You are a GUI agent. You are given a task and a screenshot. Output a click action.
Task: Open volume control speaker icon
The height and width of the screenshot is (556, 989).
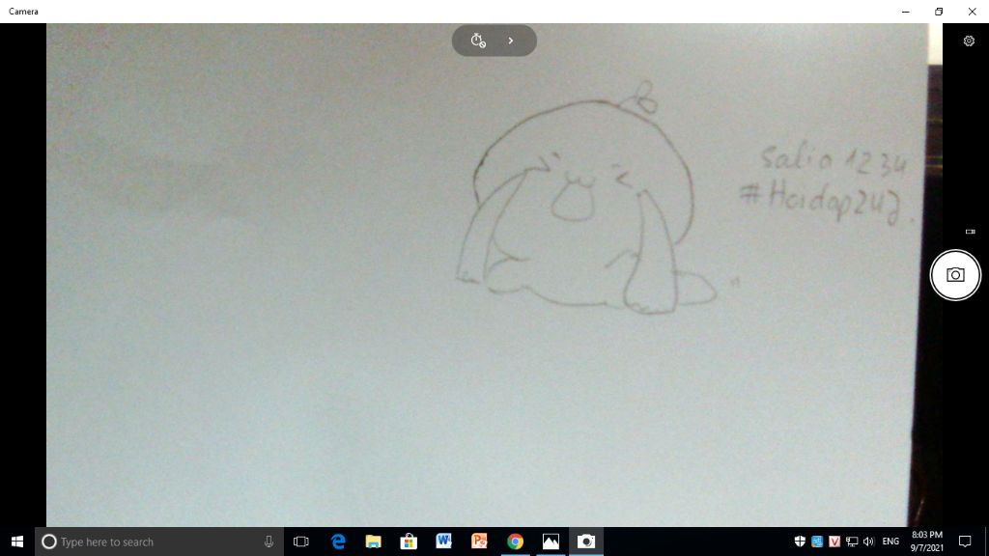point(869,542)
